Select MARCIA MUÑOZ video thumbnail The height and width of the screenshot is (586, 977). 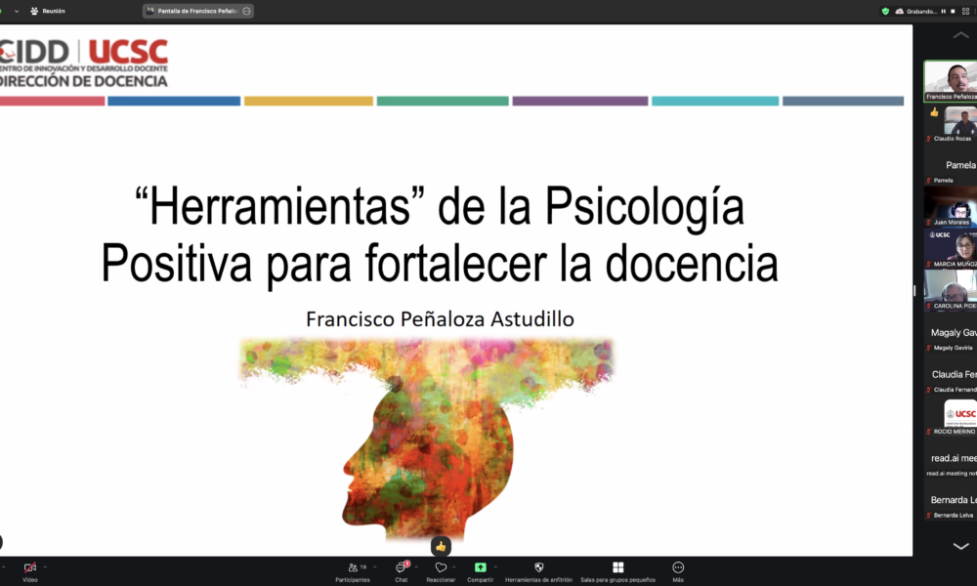[x=951, y=248]
